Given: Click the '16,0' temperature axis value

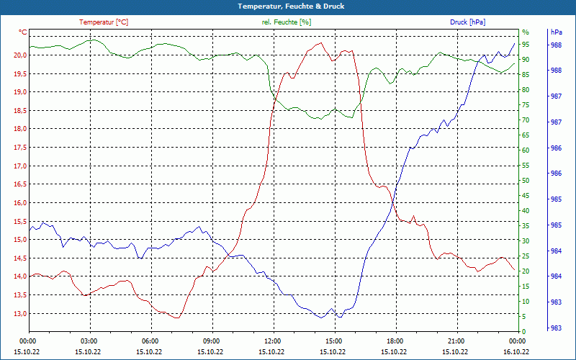Looking at the screenshot, I should pos(20,203).
